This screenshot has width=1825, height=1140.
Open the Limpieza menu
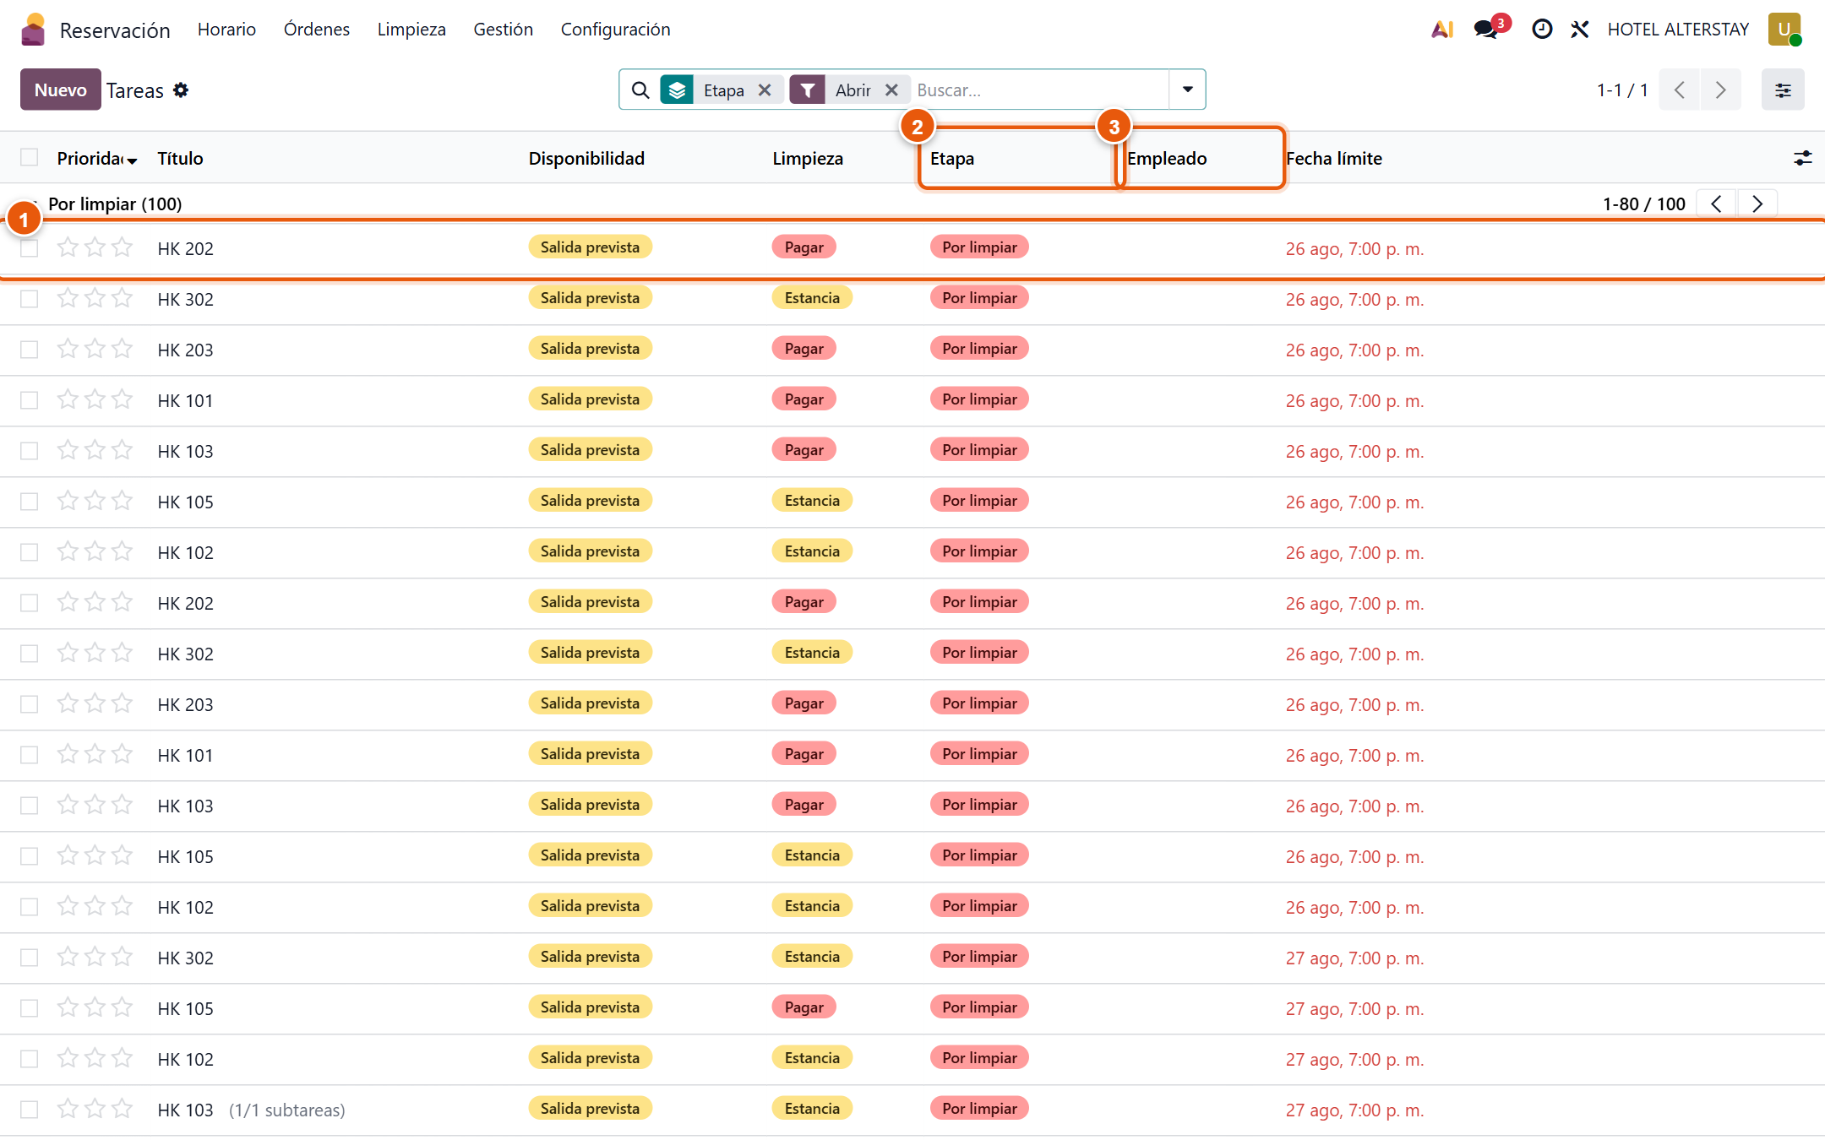pyautogui.click(x=411, y=30)
